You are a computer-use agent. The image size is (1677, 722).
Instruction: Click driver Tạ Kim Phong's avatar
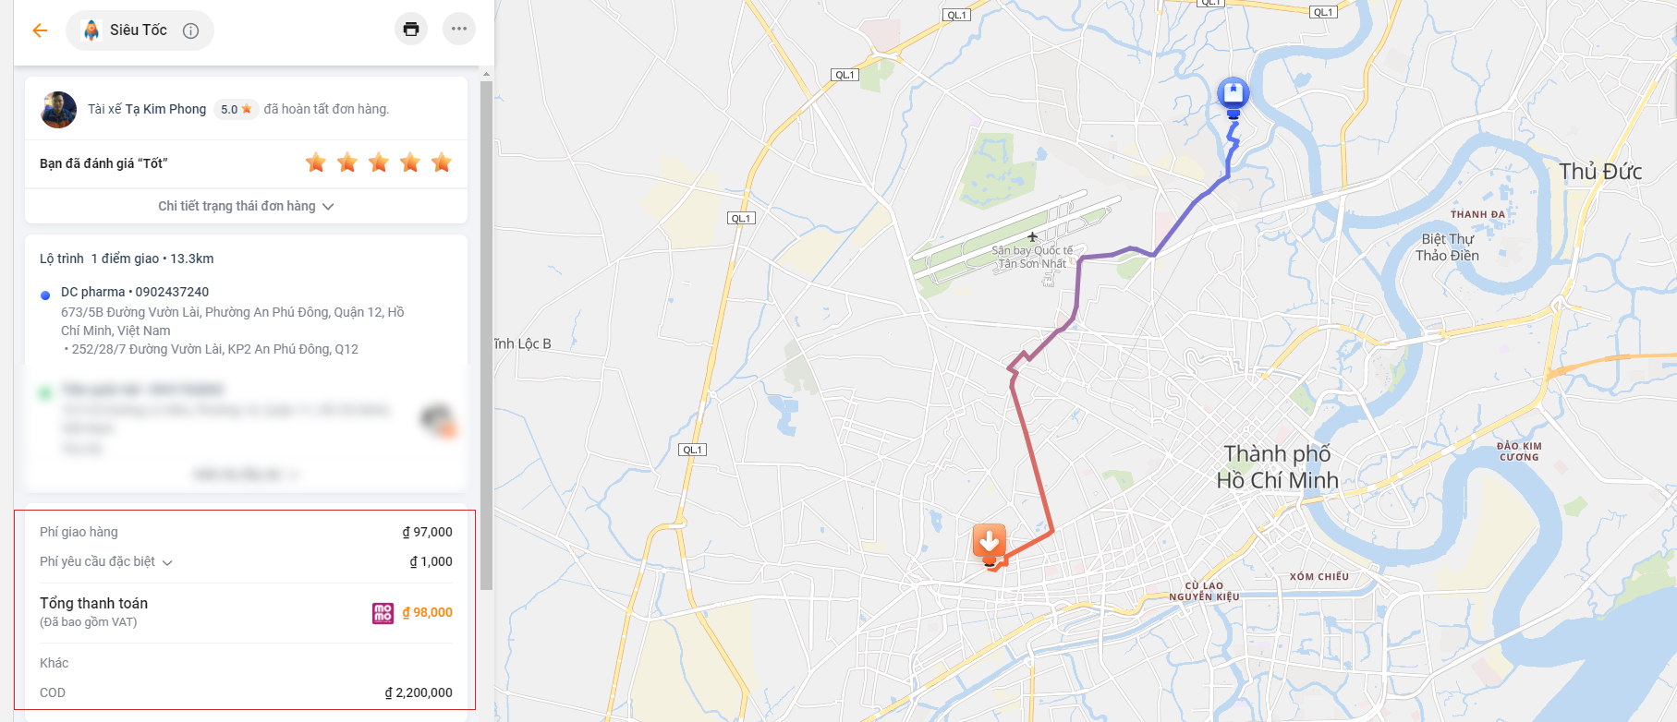pyautogui.click(x=58, y=110)
